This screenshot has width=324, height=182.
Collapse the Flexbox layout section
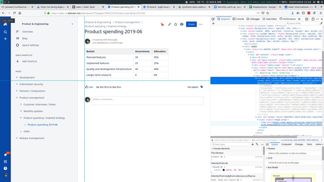267,149
